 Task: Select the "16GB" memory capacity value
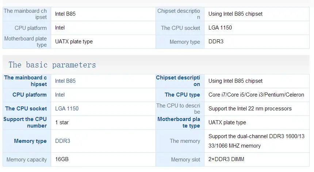[62, 160]
